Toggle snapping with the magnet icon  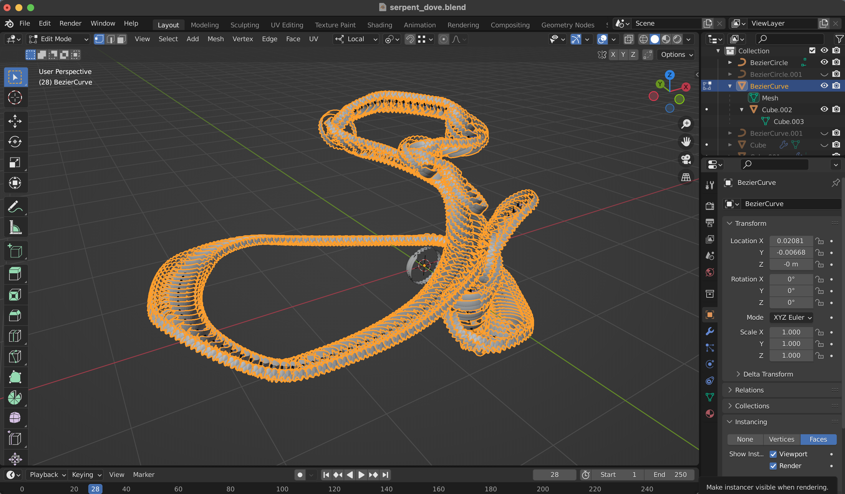[410, 39]
